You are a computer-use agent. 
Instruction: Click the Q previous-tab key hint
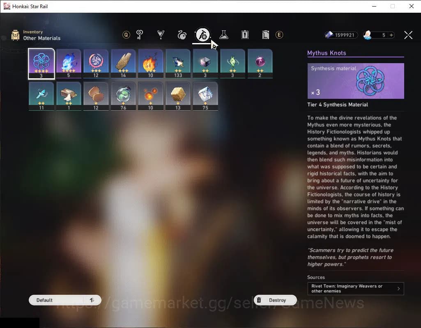(x=126, y=34)
